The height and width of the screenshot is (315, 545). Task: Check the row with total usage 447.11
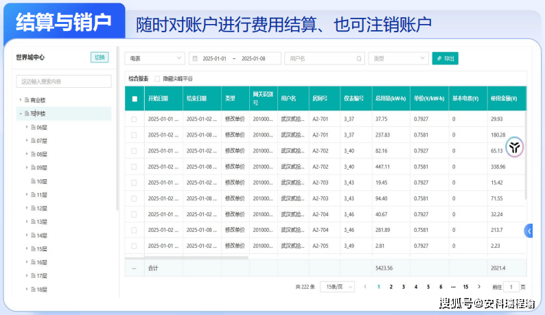click(134, 167)
